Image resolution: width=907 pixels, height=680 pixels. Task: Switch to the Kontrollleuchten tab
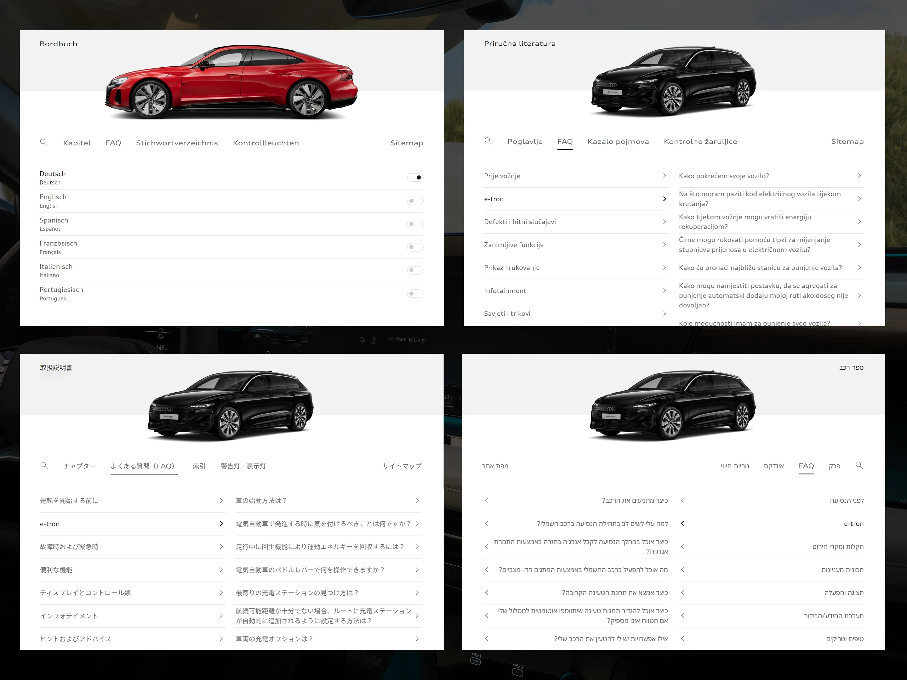click(266, 143)
